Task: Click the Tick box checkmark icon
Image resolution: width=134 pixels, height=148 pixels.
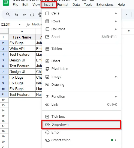Action: pyautogui.click(x=47, y=117)
